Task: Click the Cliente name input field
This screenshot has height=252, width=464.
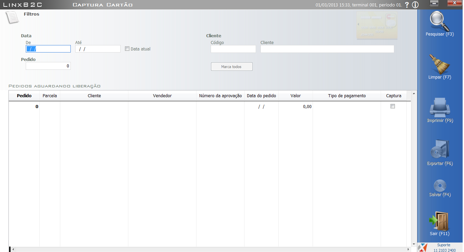Action: (x=327, y=49)
